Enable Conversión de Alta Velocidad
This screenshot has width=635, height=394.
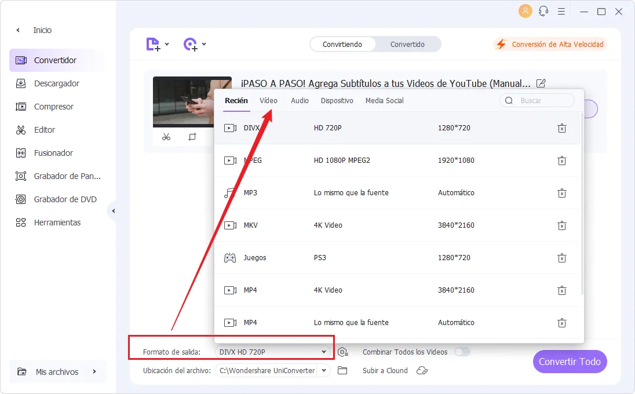(x=550, y=44)
